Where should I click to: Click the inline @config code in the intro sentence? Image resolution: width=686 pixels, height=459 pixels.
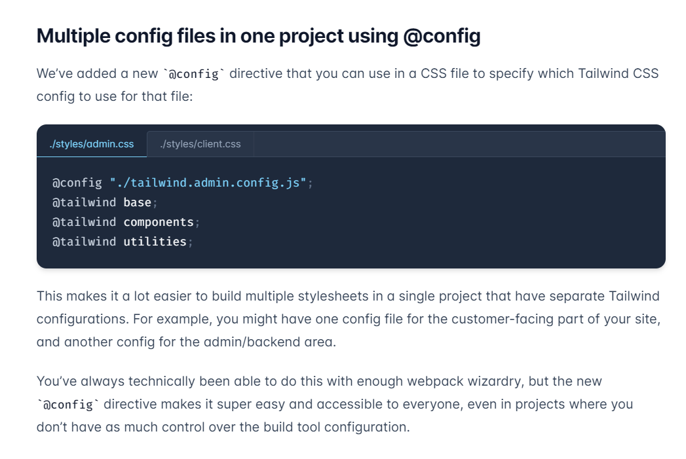[194, 73]
